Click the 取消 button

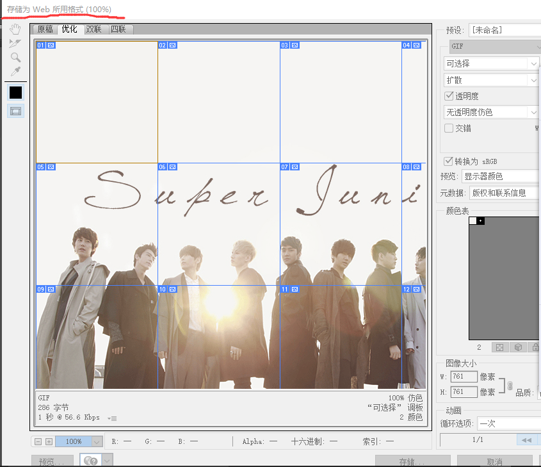[495, 461]
